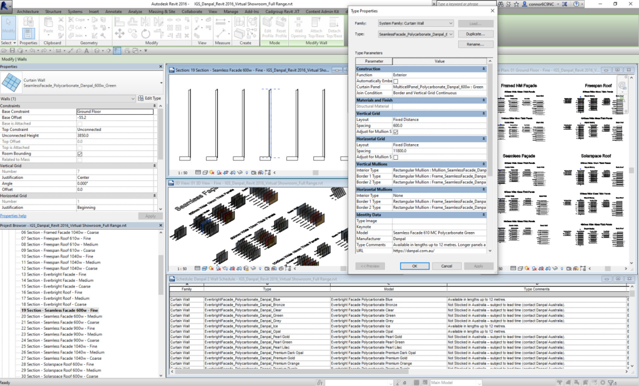
Task: Select the Rotate tool in Modify panel
Action: [x=145, y=34]
